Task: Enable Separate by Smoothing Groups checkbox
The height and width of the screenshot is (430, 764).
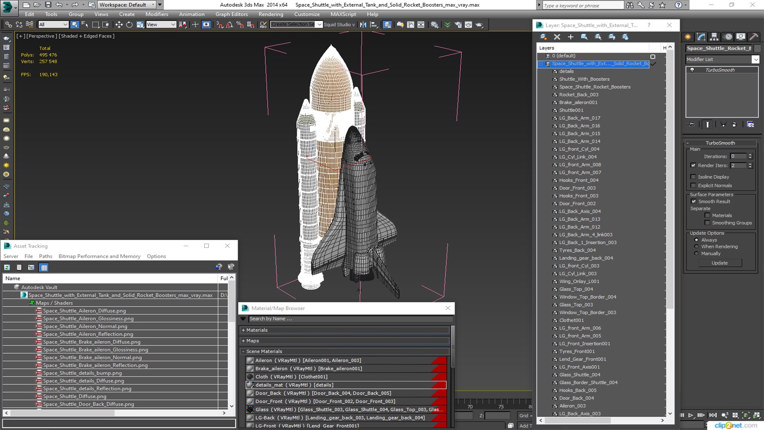Action: click(707, 223)
